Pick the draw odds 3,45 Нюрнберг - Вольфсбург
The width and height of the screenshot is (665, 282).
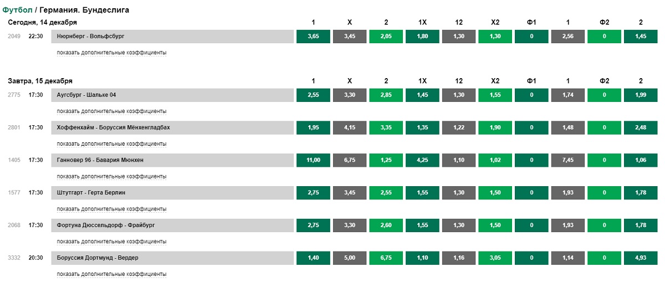click(x=350, y=37)
